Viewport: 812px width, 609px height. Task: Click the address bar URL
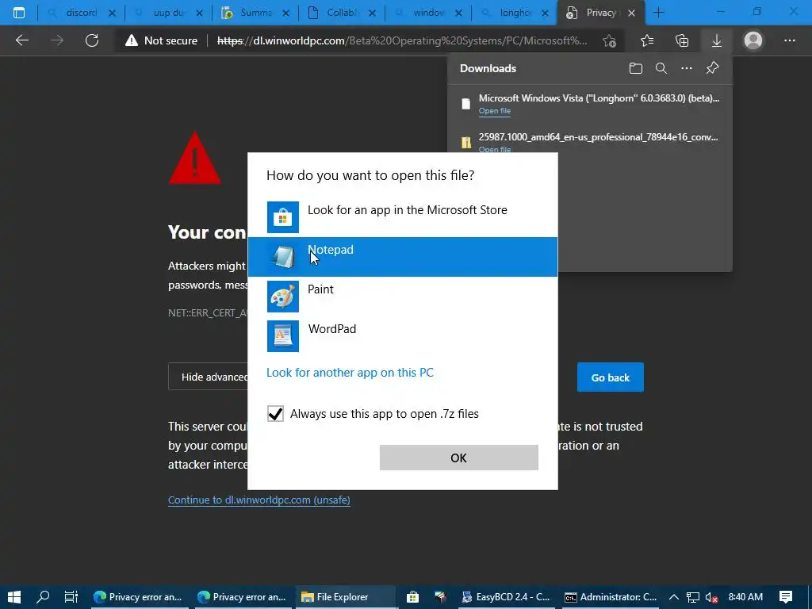[x=402, y=40]
